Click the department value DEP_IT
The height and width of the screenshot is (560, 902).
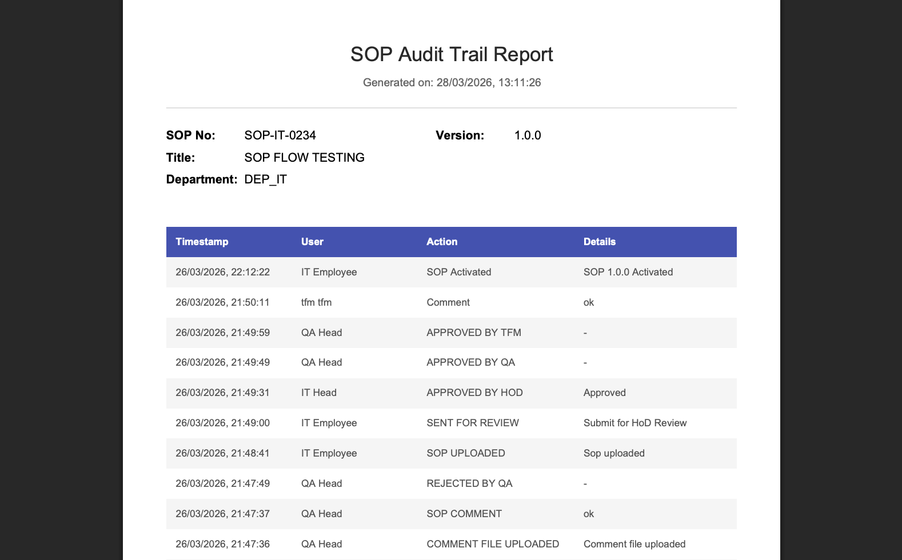point(265,179)
